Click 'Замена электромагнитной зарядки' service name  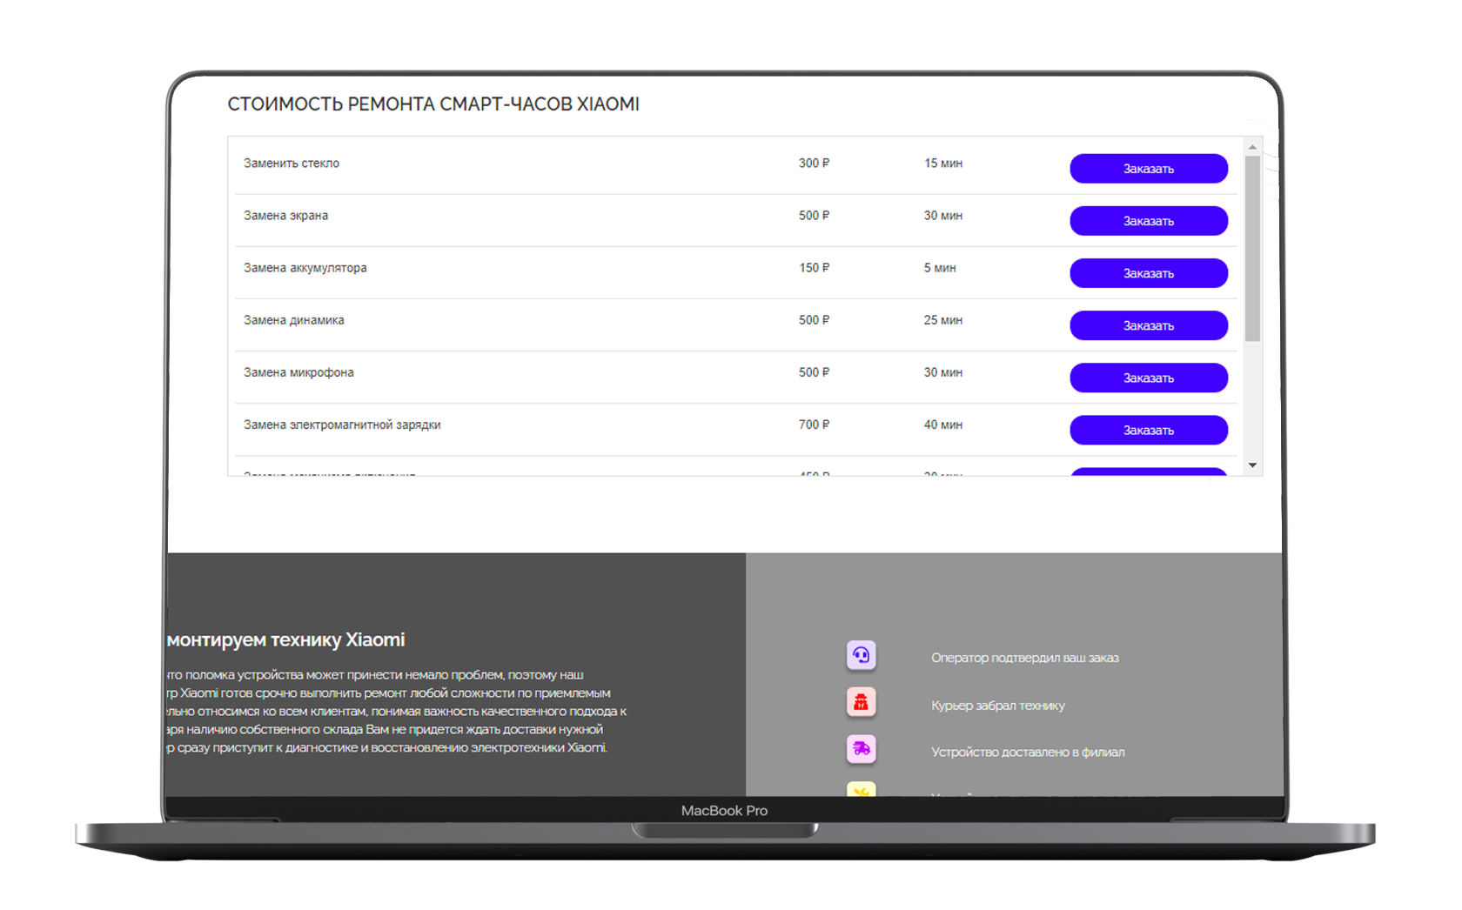(342, 425)
